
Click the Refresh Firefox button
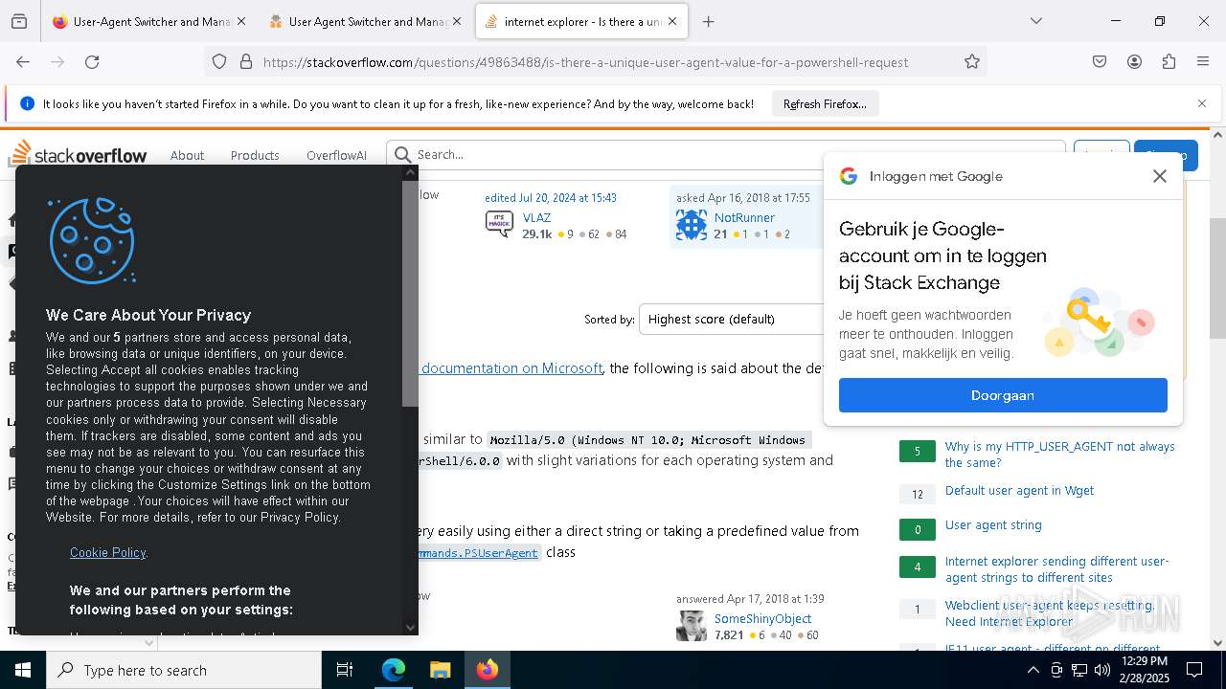coord(825,103)
